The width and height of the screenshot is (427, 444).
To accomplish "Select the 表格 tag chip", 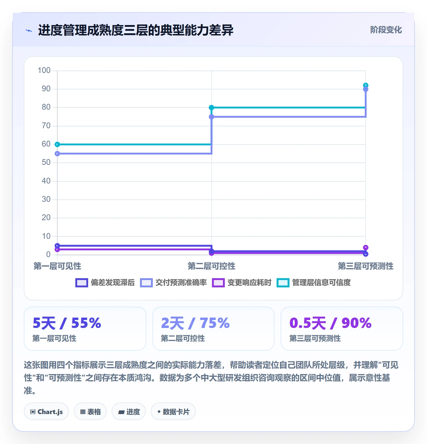I will click(90, 412).
